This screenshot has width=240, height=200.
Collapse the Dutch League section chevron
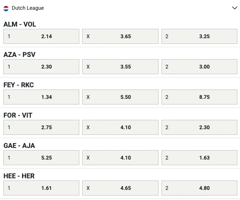pos(234,8)
